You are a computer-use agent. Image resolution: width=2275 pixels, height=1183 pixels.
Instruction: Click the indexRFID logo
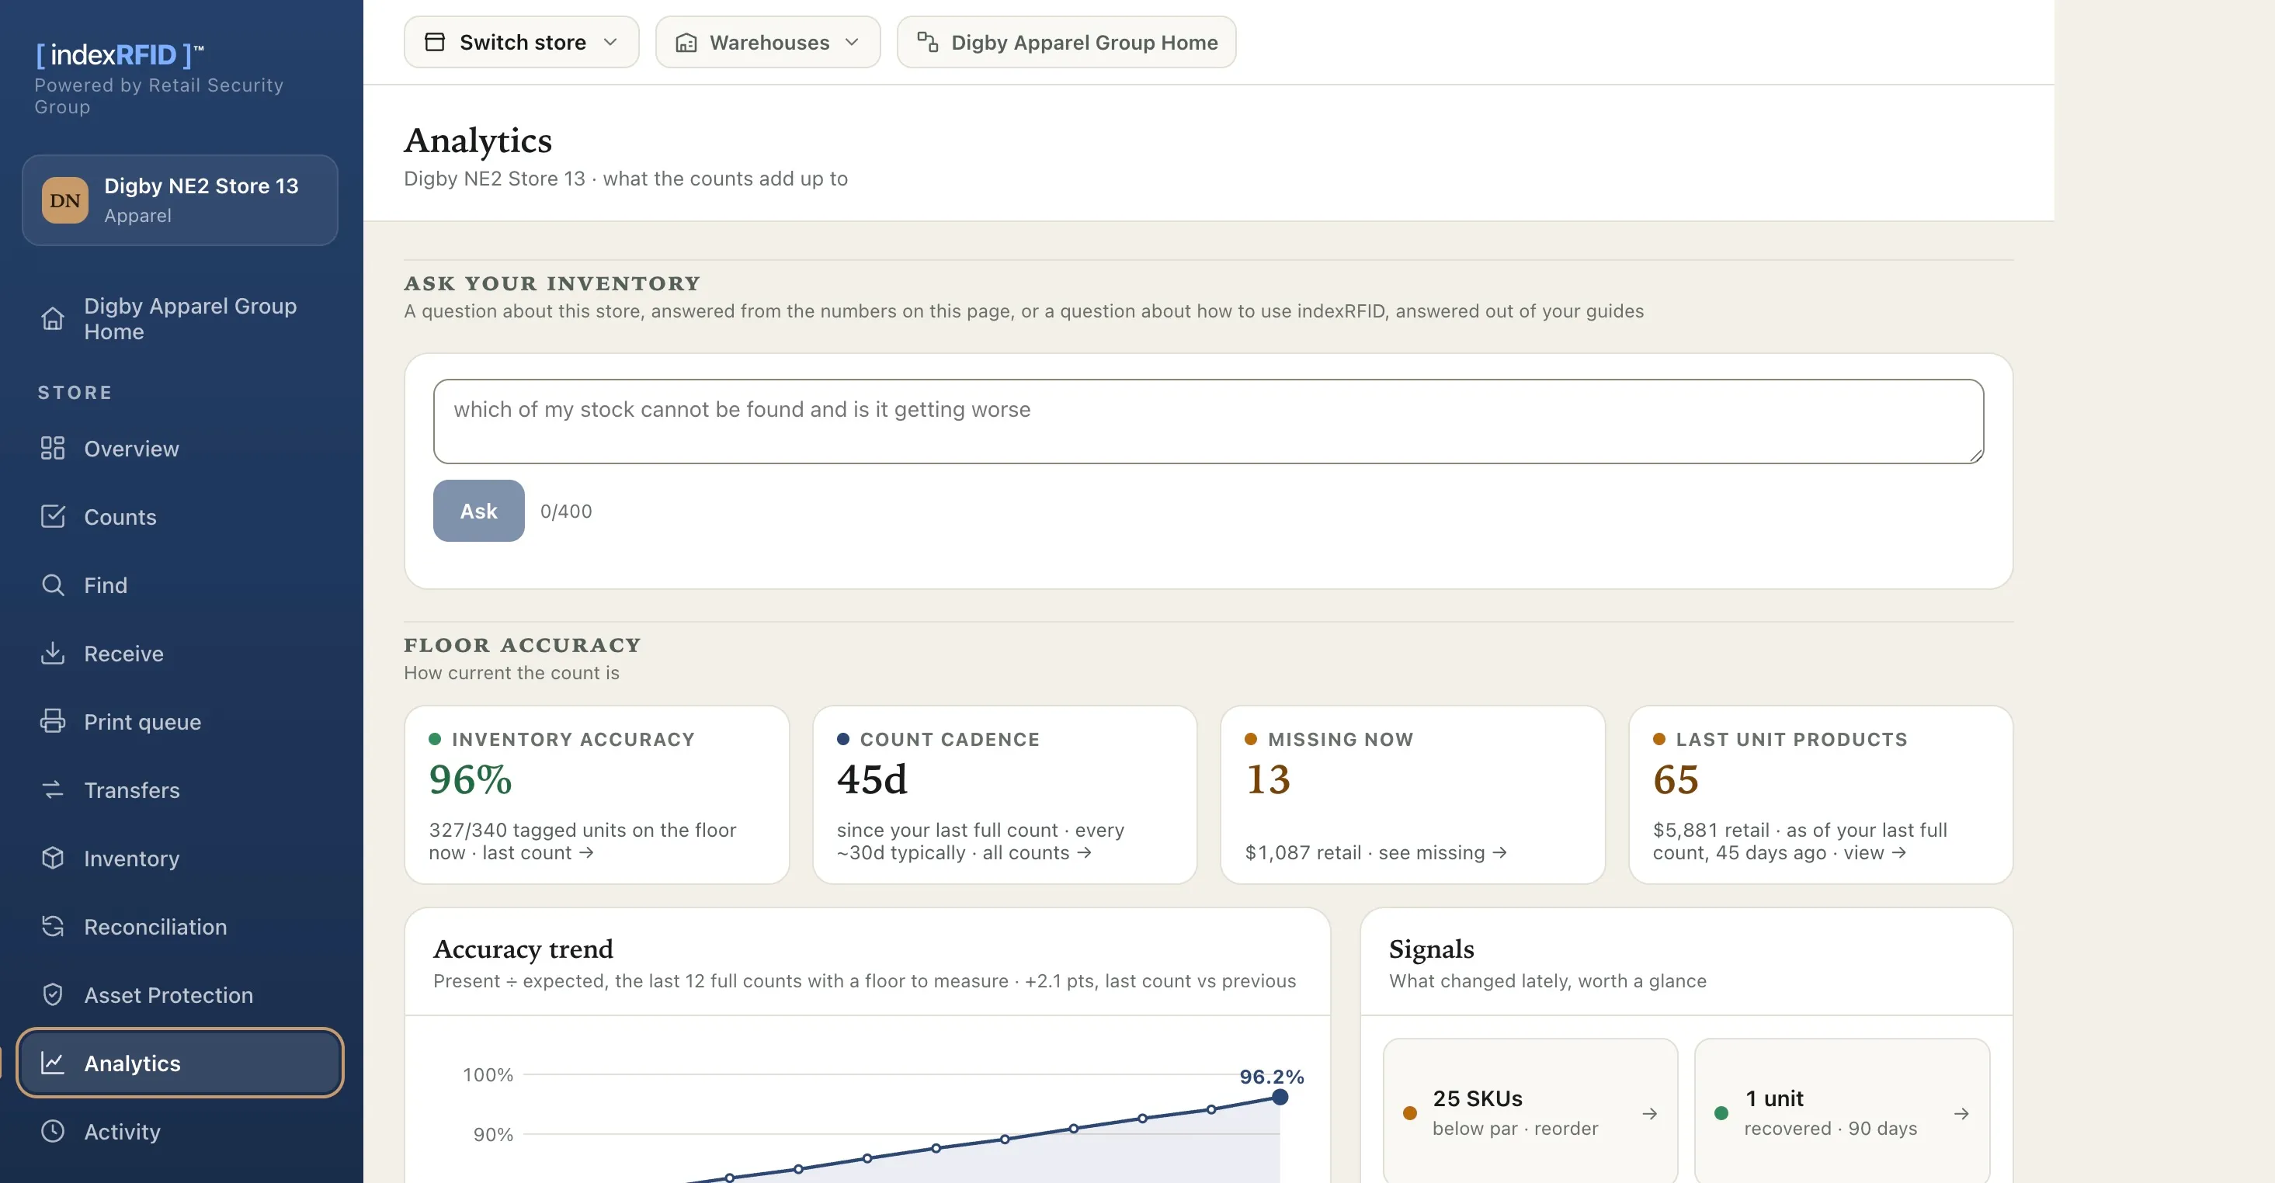tap(120, 55)
